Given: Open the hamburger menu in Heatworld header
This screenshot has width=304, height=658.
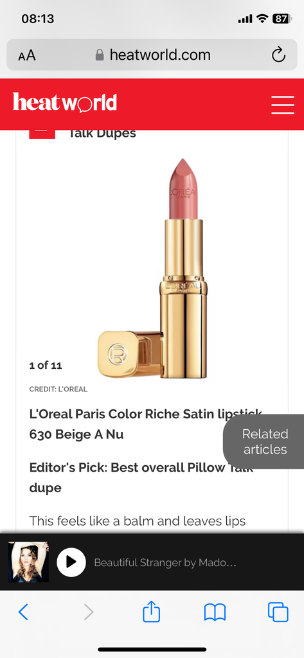Looking at the screenshot, I should [283, 105].
